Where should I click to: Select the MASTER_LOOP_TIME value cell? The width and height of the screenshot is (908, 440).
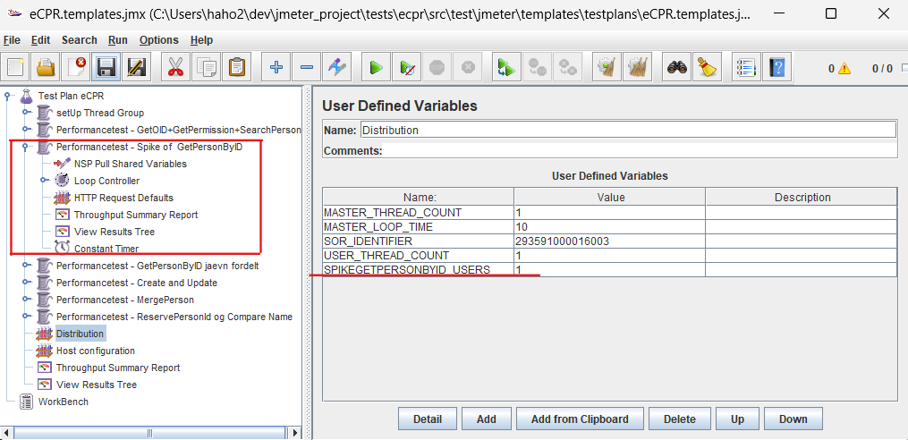pos(609,226)
